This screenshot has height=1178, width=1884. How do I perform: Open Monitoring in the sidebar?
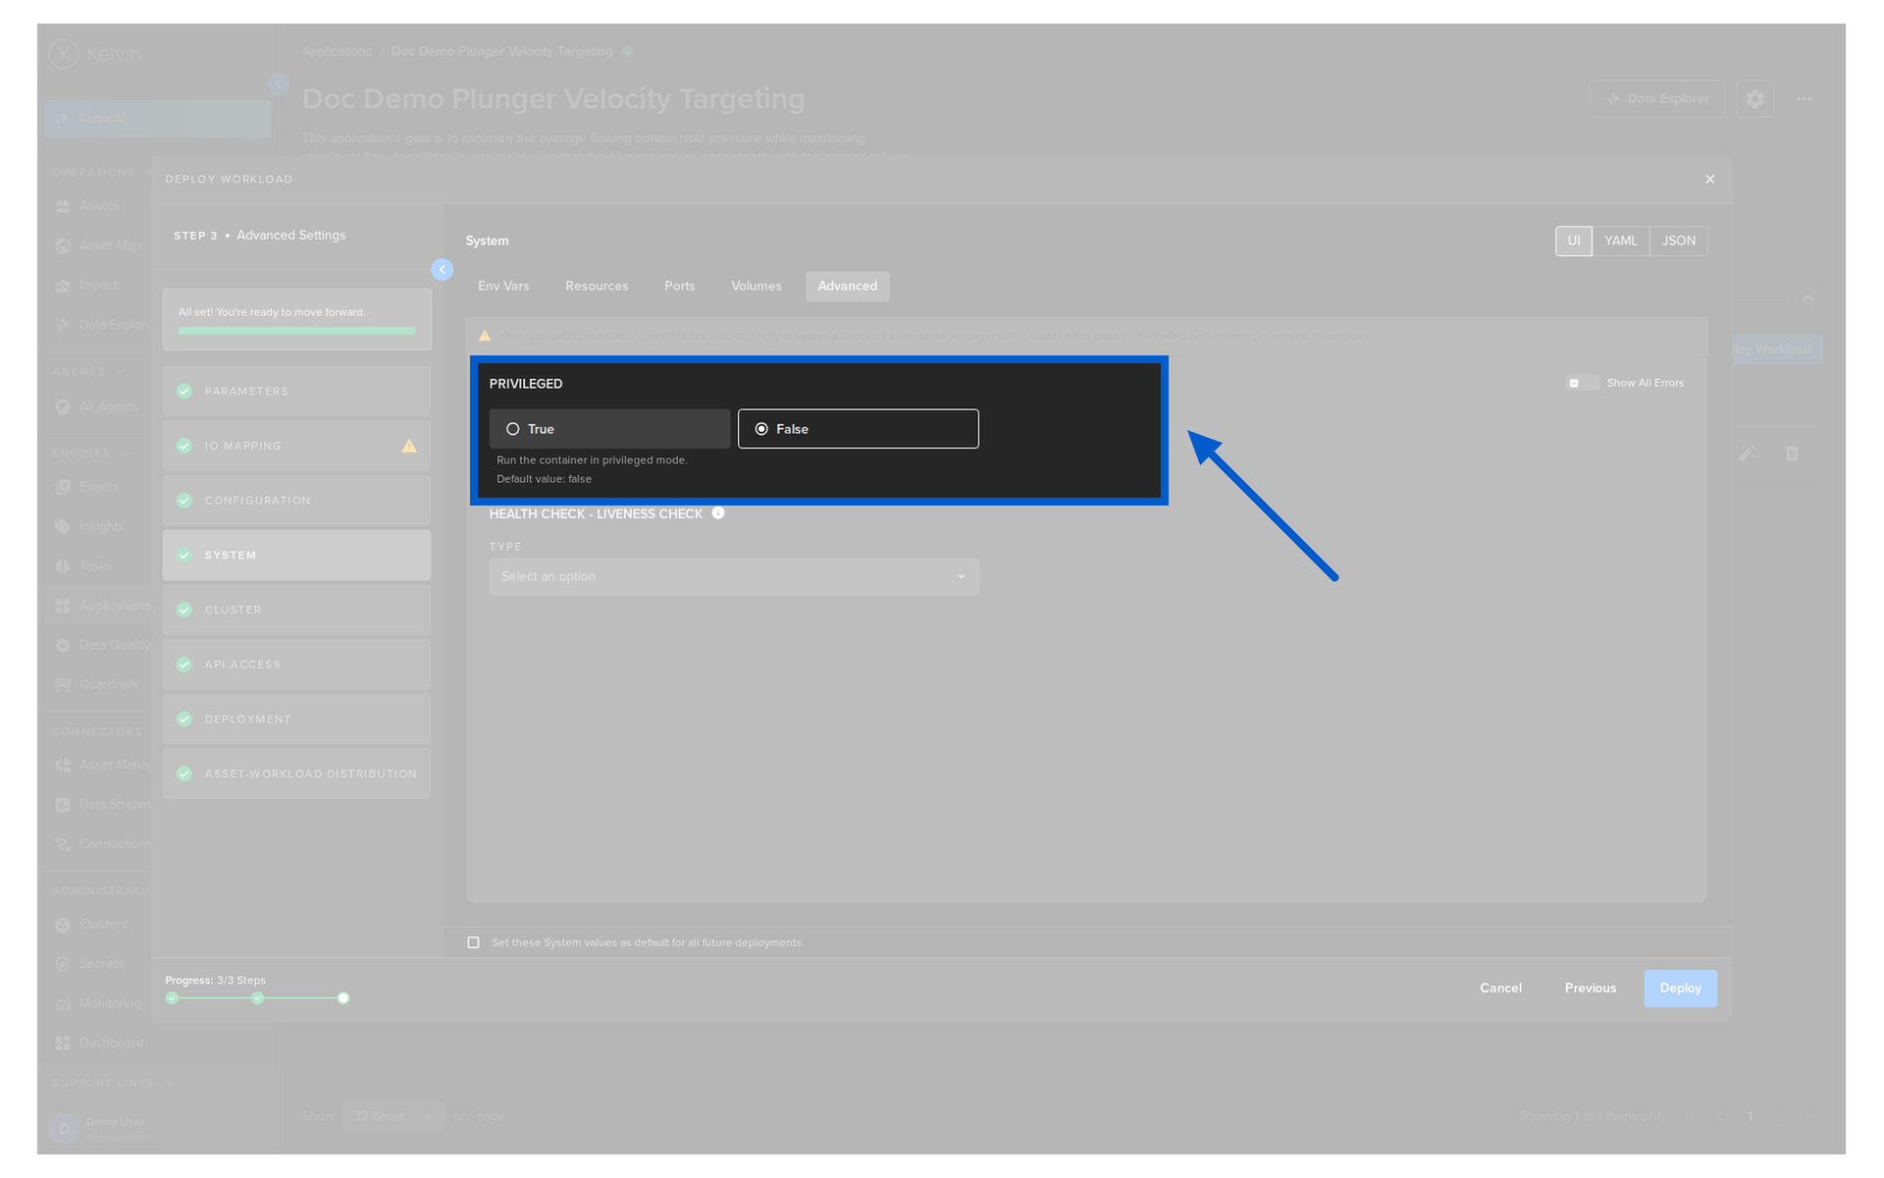pyautogui.click(x=98, y=1003)
